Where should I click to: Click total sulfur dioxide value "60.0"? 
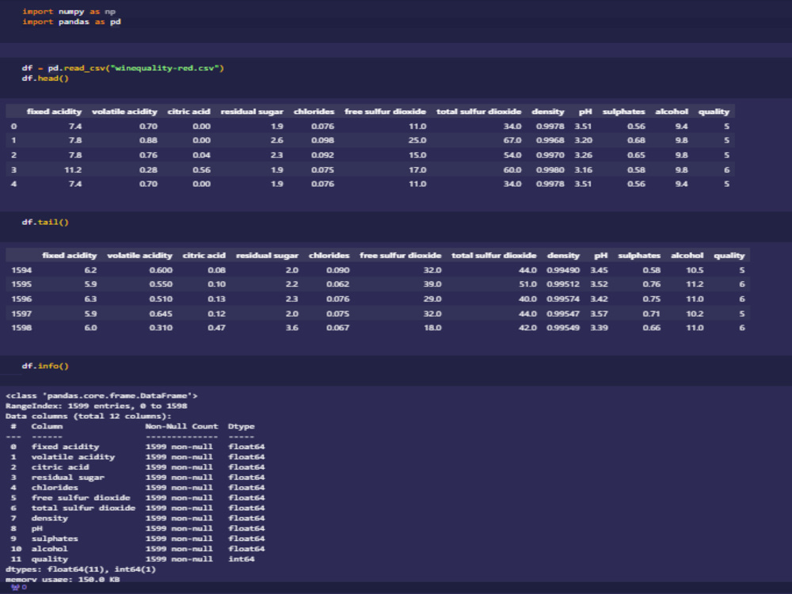click(512, 170)
